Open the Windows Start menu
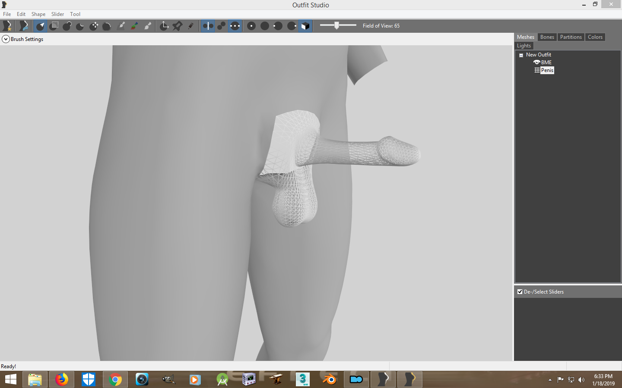 pos(10,379)
